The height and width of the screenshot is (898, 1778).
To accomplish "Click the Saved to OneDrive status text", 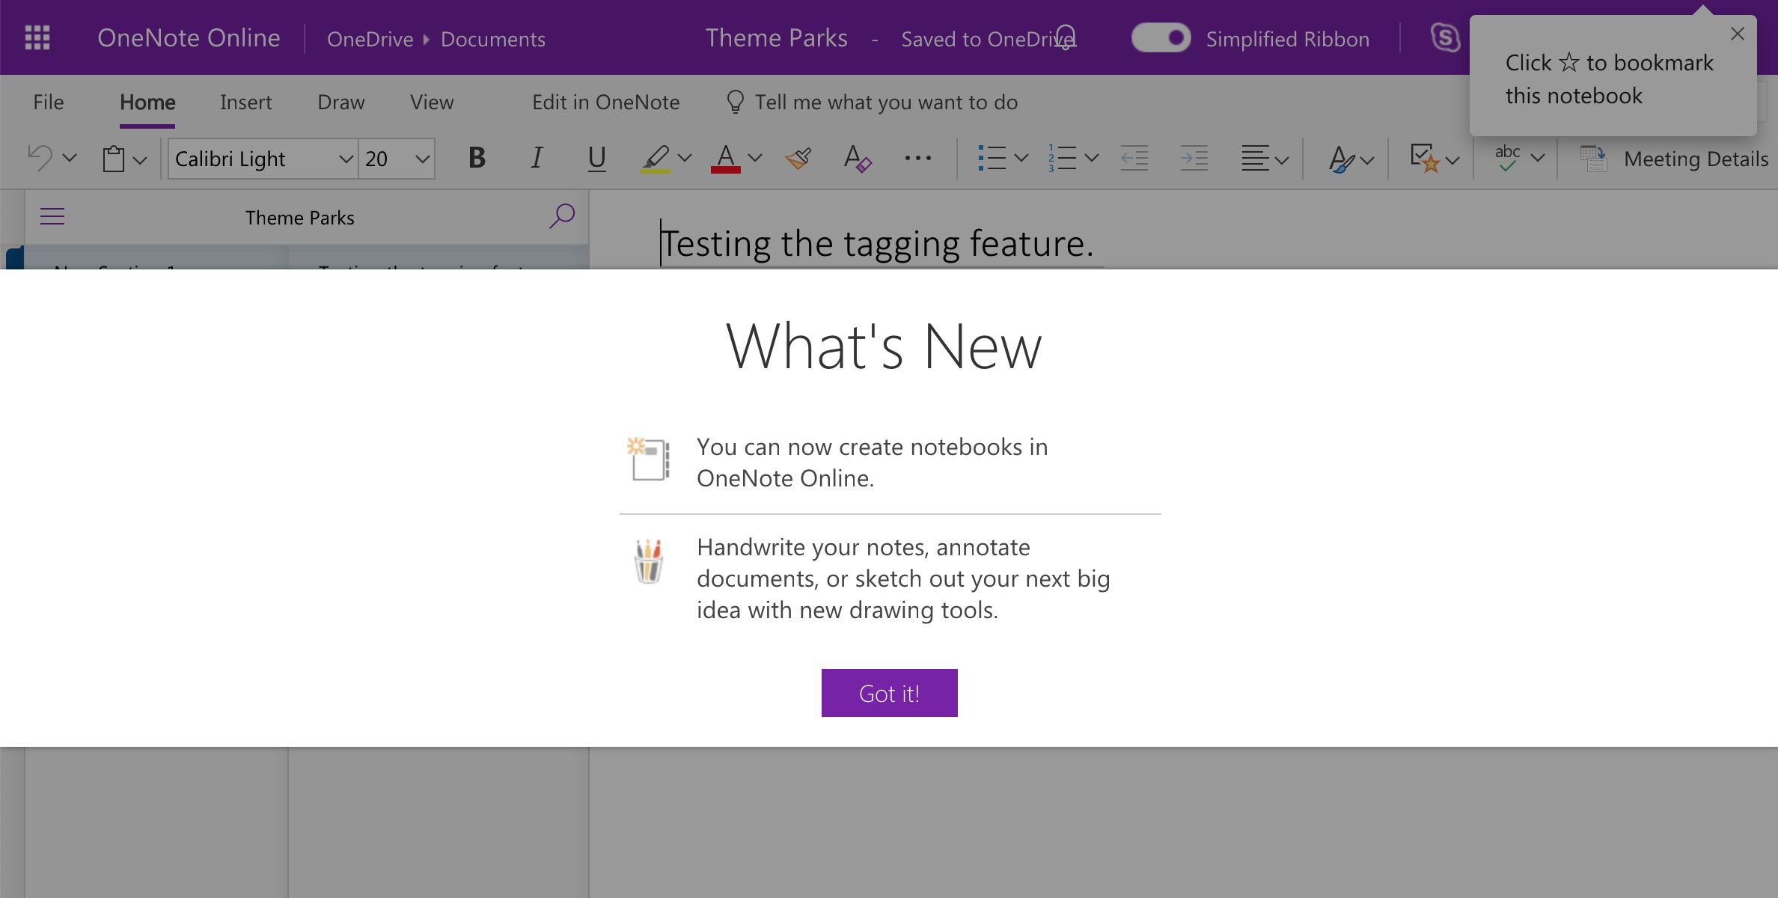I will 988,39.
